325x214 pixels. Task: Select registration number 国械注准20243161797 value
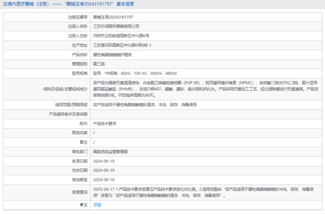[113, 17]
